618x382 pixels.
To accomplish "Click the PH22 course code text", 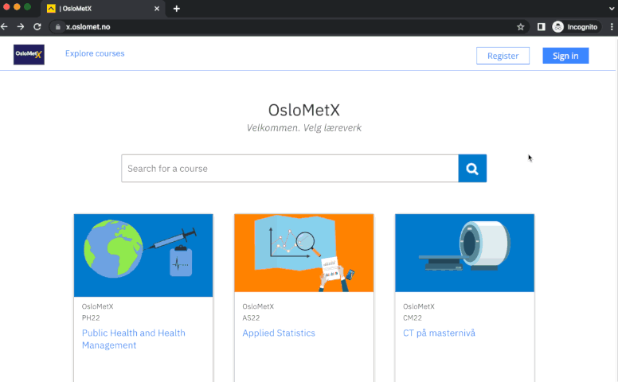I will [91, 318].
